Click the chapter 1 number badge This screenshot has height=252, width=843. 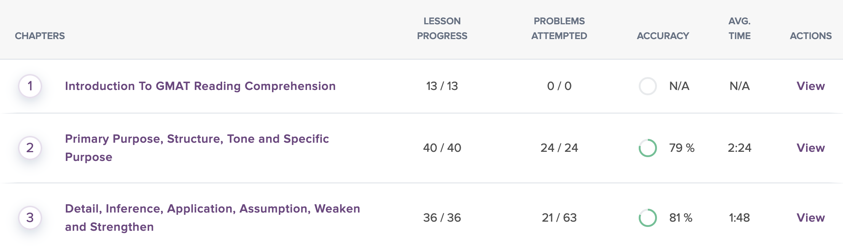tap(30, 86)
